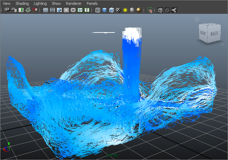Click the Select Camera icon
Screen dimensions: 228x160
pyautogui.click(x=7, y=10)
